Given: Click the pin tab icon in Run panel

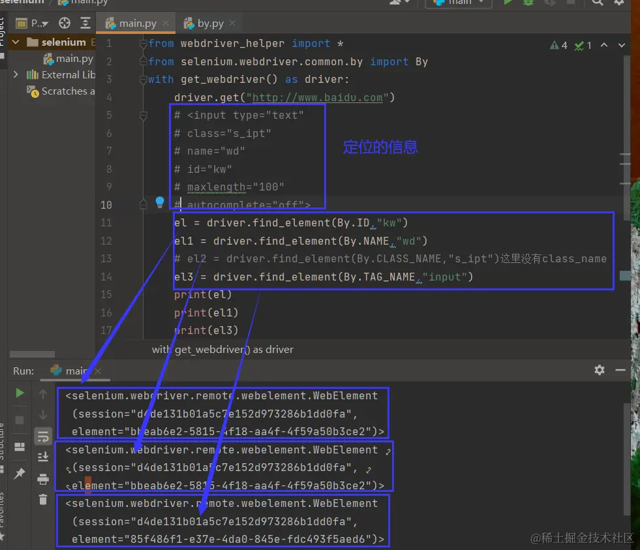Looking at the screenshot, I should coord(19,474).
